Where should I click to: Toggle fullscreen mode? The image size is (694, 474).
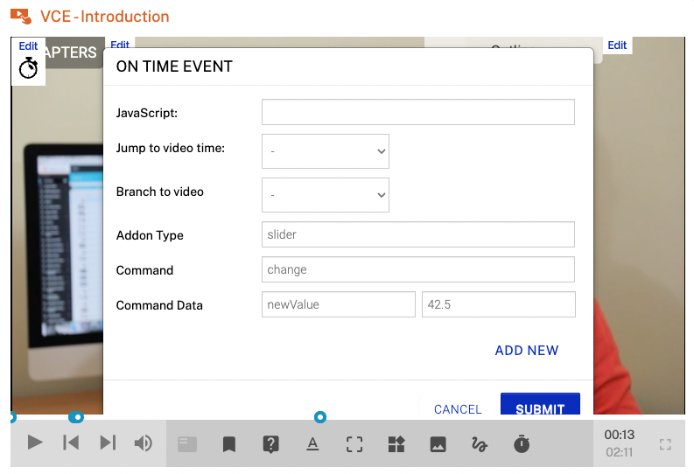click(x=665, y=444)
